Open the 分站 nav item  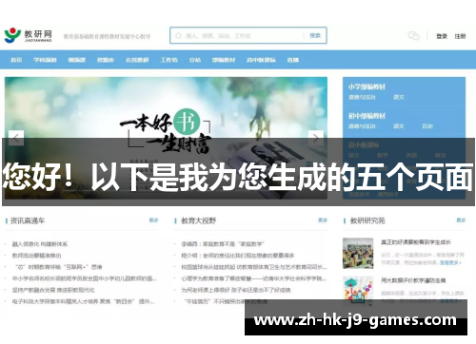click(195, 60)
